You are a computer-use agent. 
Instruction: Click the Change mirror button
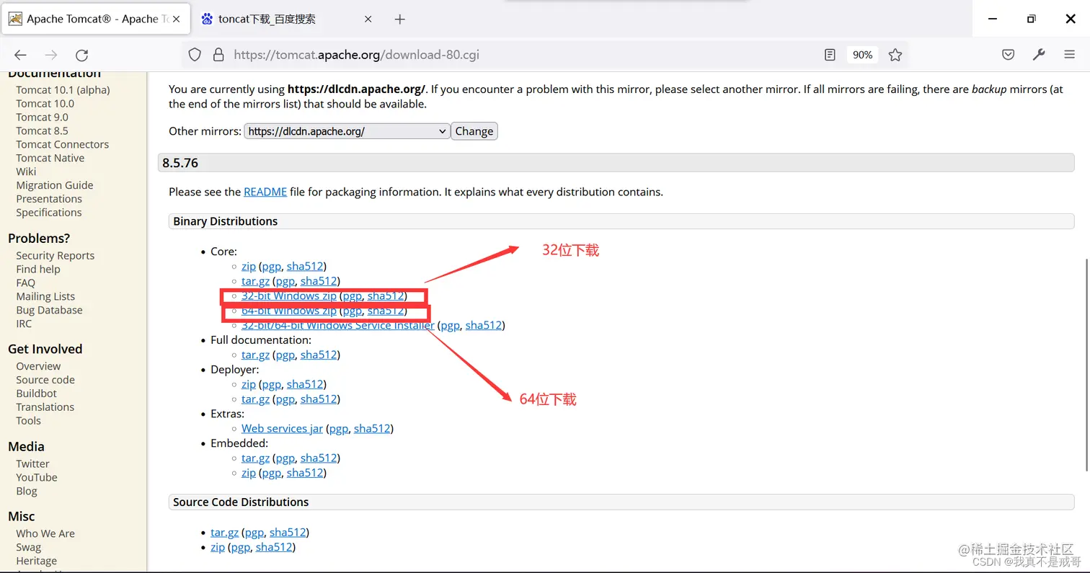(x=474, y=131)
